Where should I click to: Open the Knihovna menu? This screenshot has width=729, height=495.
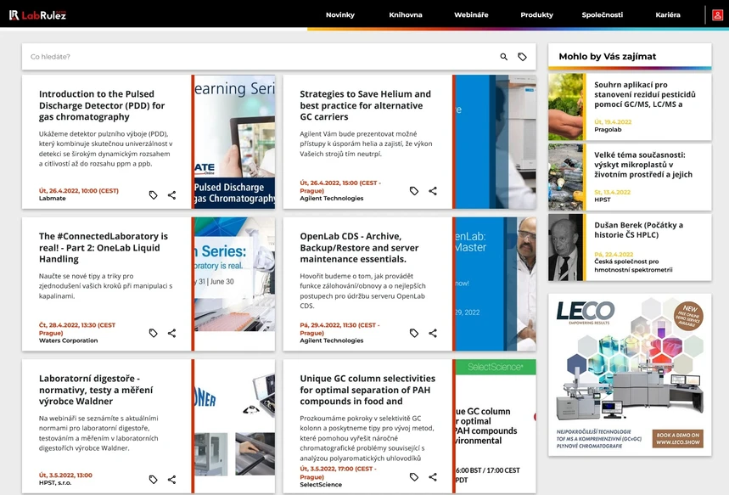pos(406,15)
